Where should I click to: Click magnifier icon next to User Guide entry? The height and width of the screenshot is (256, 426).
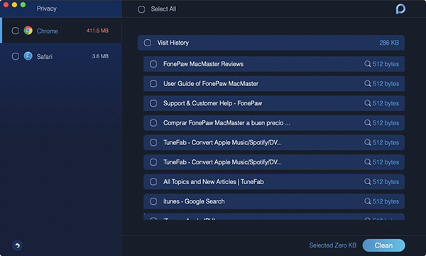tap(367, 83)
